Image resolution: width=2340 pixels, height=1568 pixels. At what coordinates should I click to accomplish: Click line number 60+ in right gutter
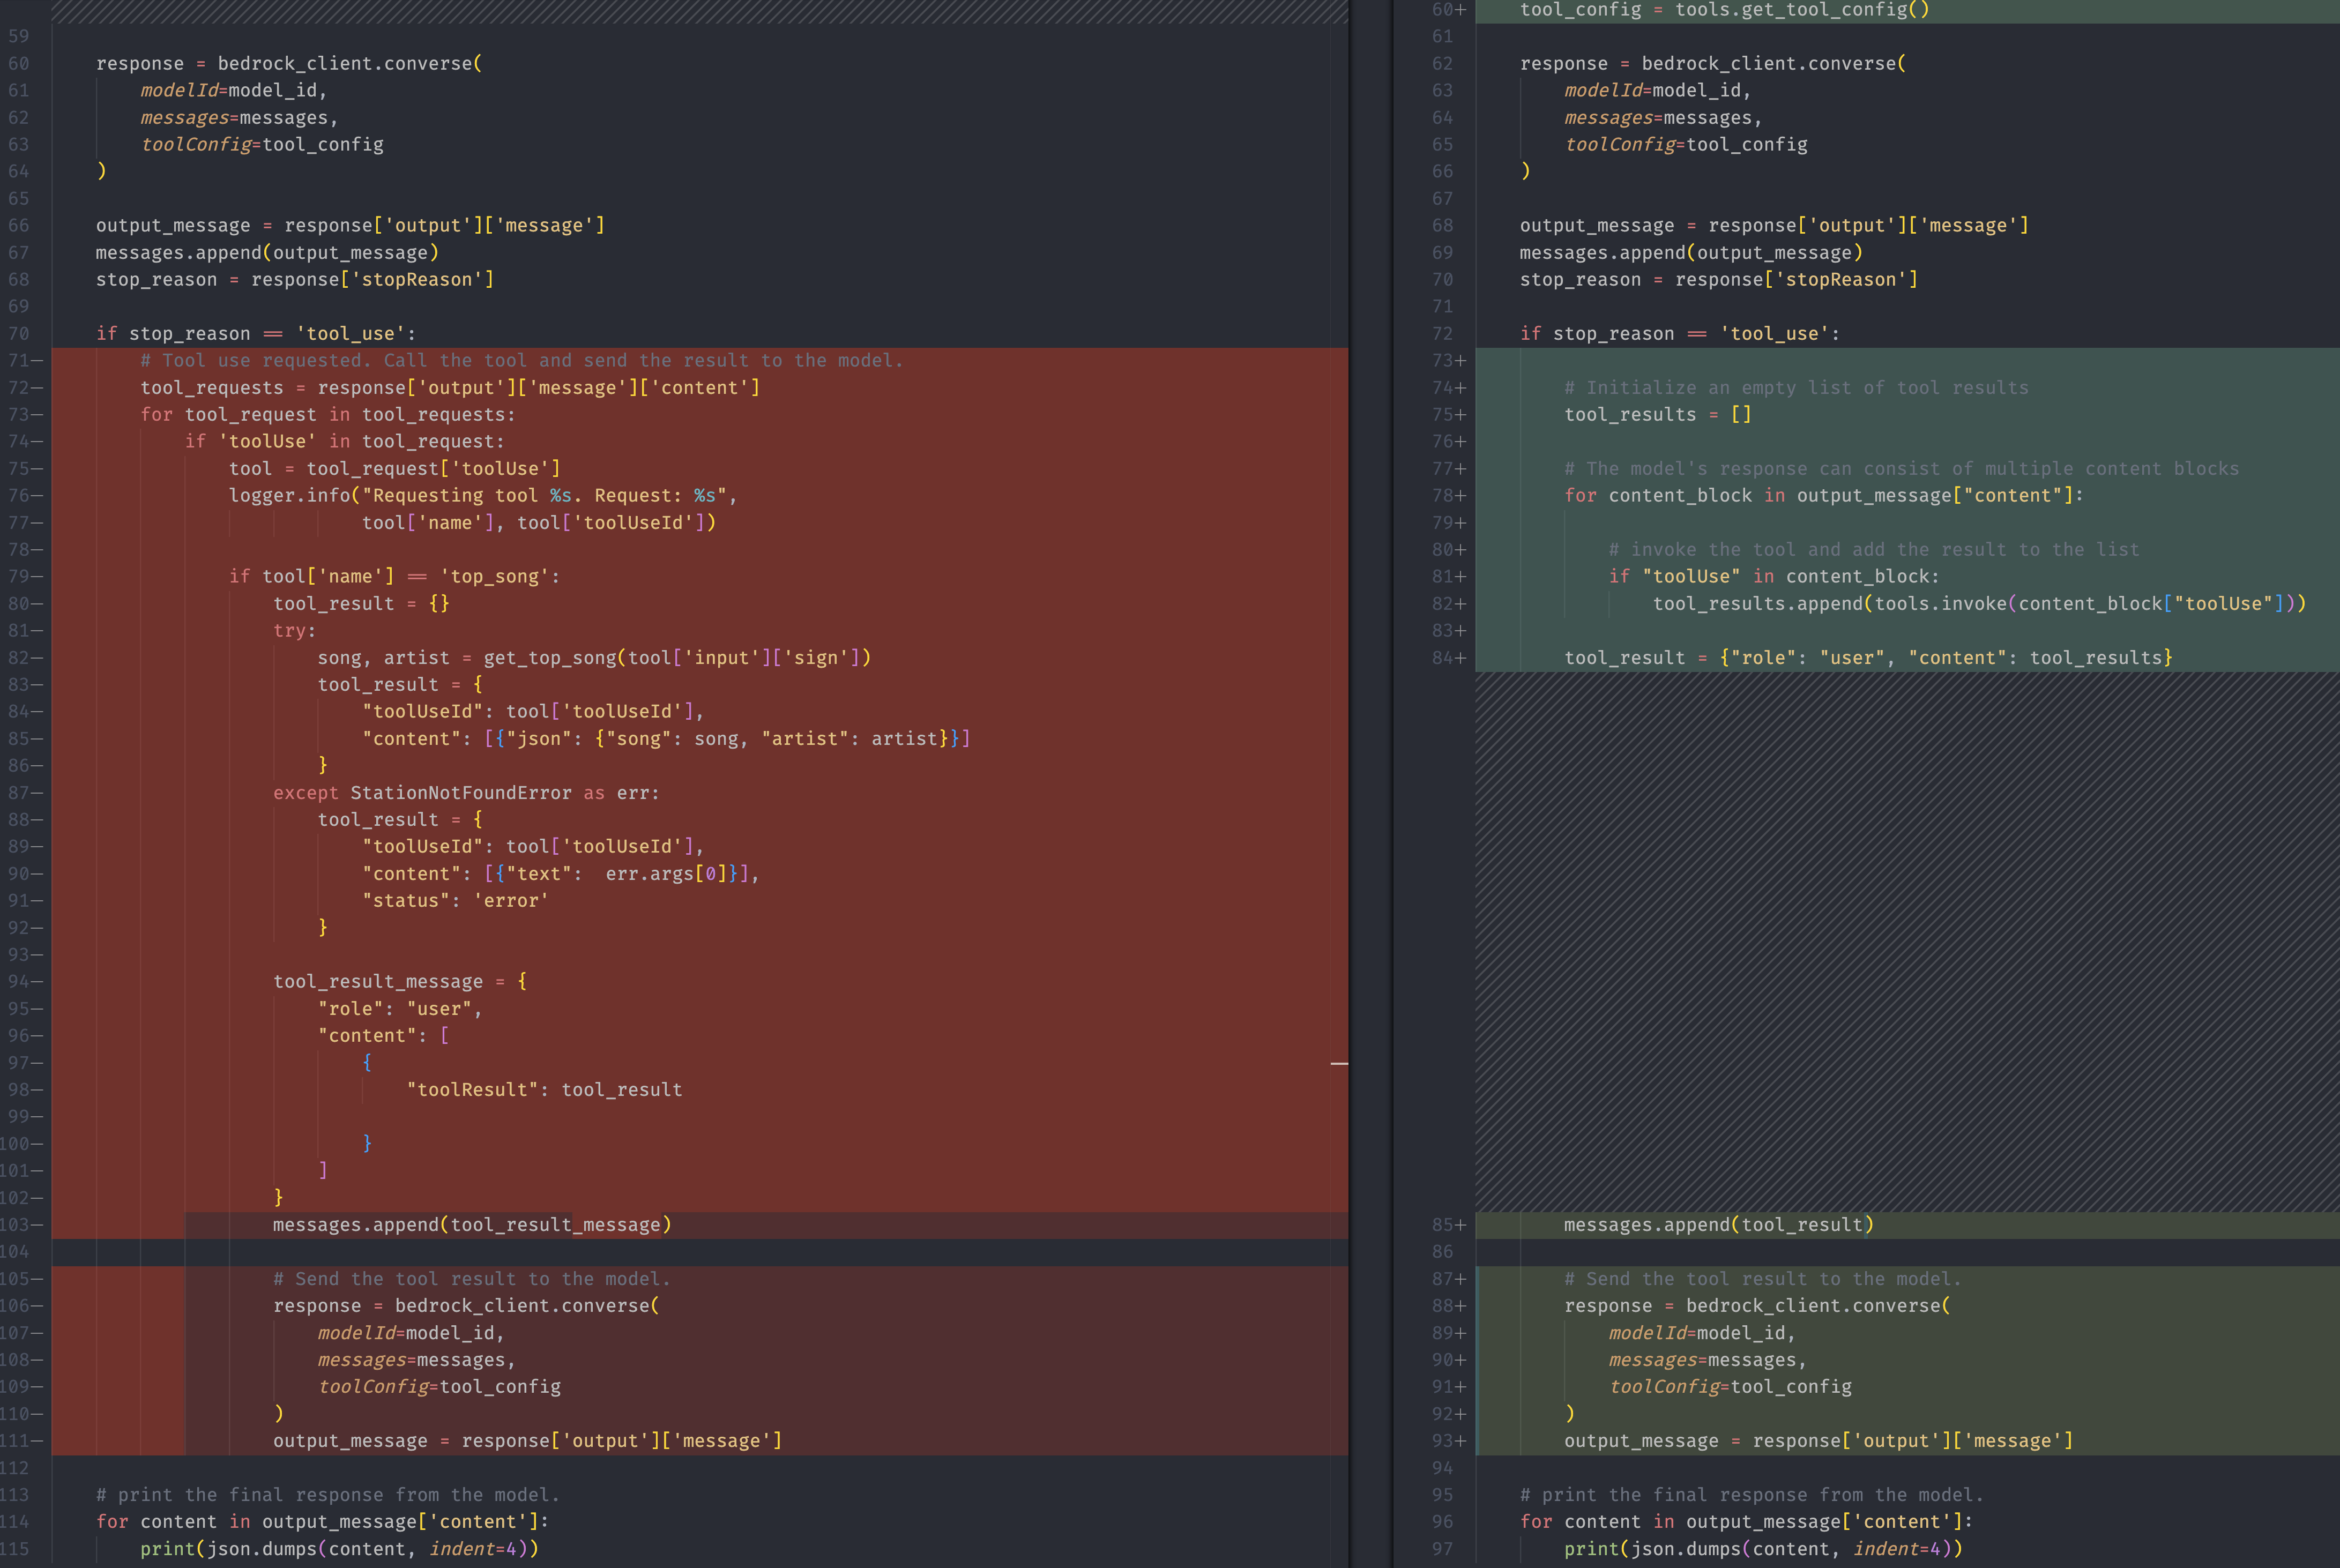pos(1449,10)
